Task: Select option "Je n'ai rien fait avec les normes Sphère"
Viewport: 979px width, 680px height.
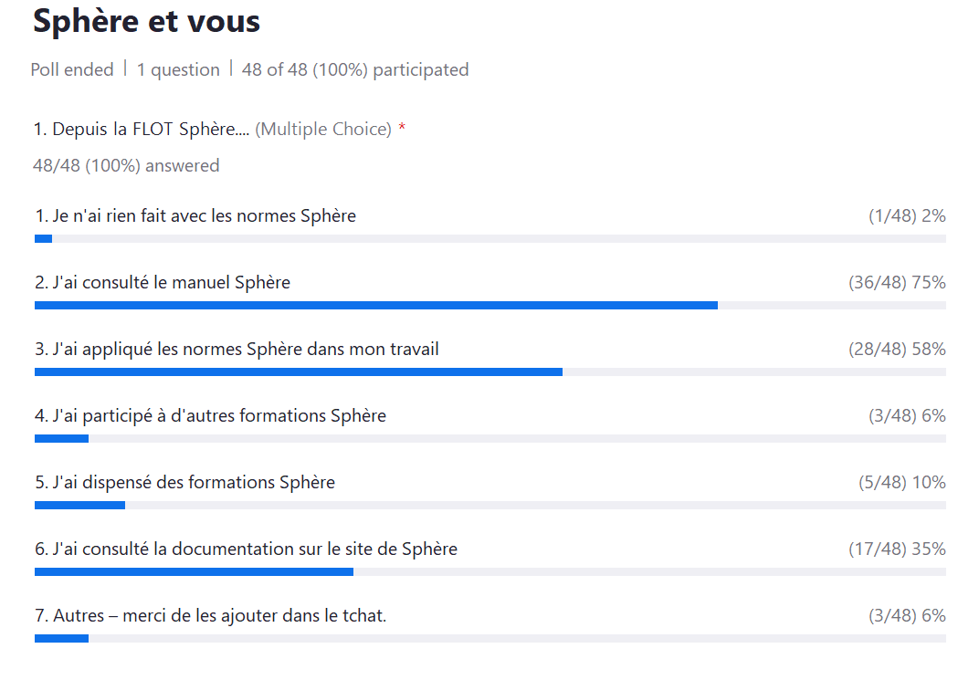Action: pyautogui.click(x=195, y=216)
